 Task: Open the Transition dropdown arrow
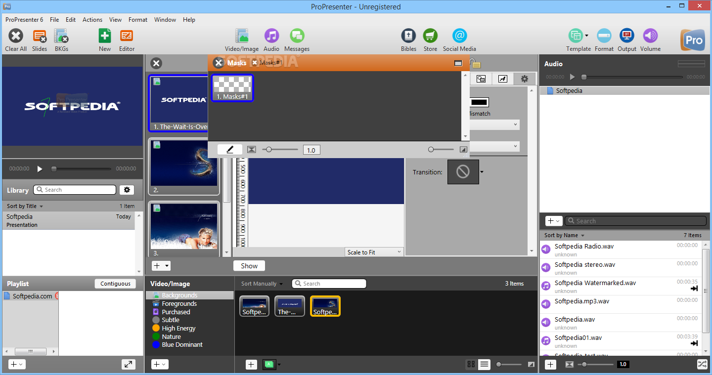click(x=482, y=172)
